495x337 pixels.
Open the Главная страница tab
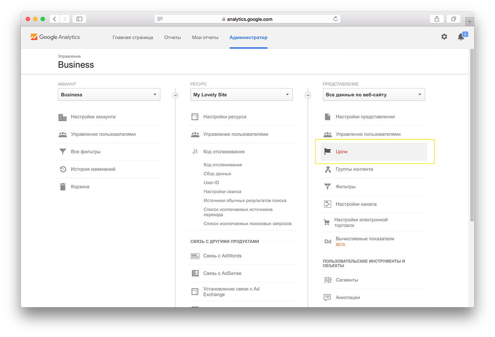coord(133,38)
